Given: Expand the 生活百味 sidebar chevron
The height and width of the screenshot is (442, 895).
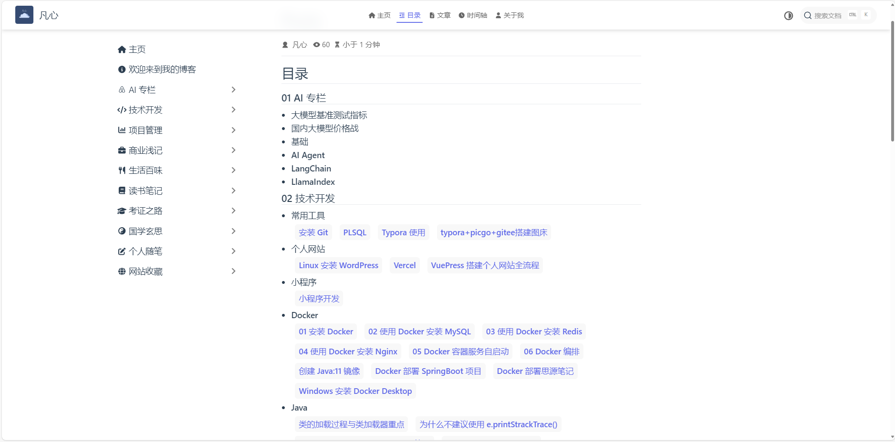Looking at the screenshot, I should [233, 170].
